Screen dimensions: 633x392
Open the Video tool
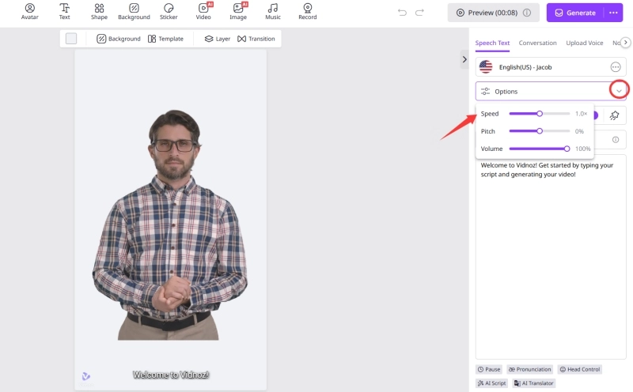tap(203, 11)
